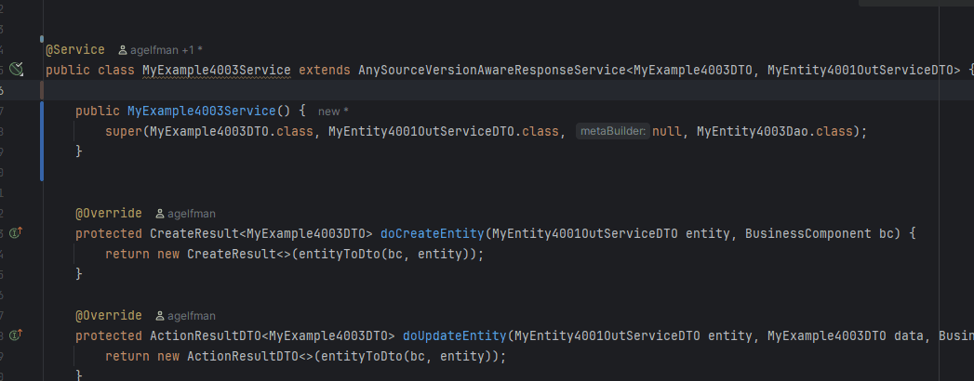Click MyExample4003Service in the class declaration line
Viewport: 974px width, 381px height.
pos(216,70)
